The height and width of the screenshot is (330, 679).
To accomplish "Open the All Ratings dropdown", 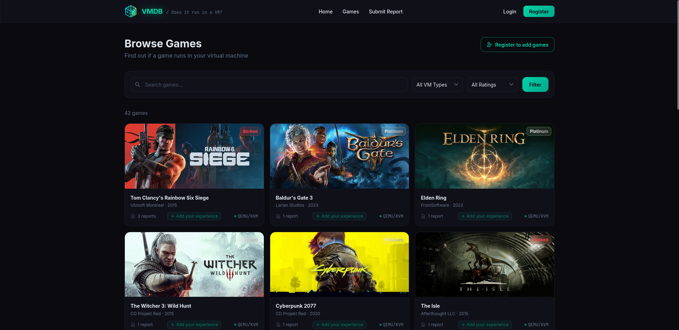I will (x=492, y=84).
